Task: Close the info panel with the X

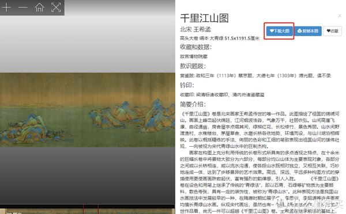Action: (x=340, y=16)
